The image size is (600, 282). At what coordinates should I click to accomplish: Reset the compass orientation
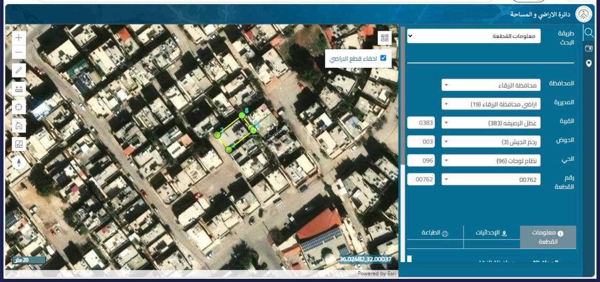click(19, 162)
